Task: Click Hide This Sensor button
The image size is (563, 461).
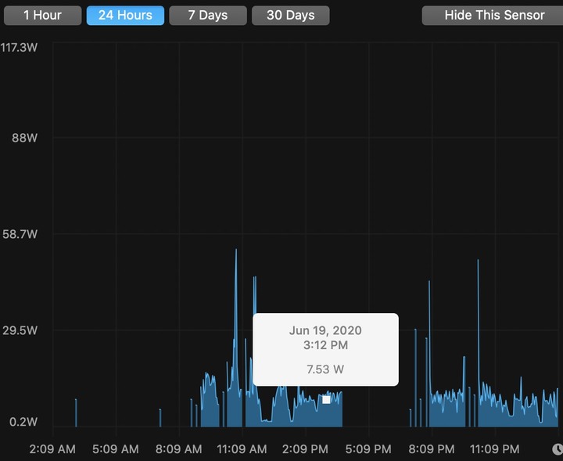Action: tap(493, 16)
